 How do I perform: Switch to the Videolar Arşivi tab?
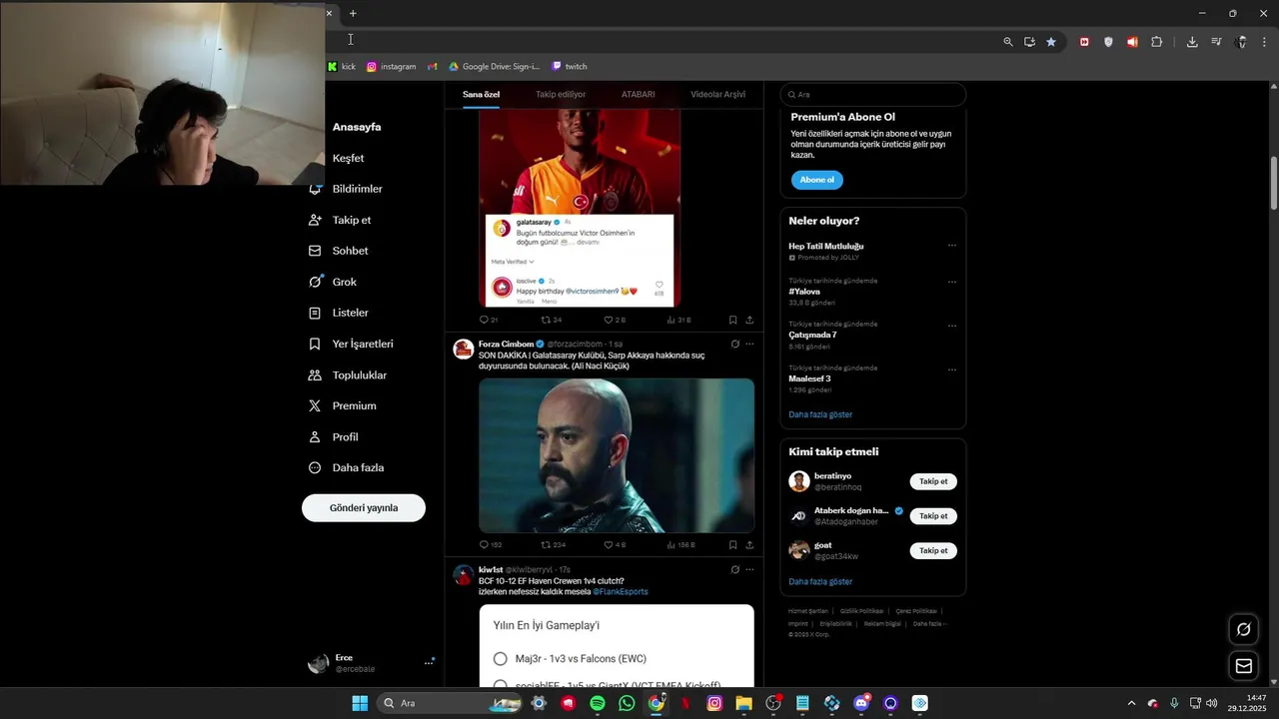(x=717, y=94)
